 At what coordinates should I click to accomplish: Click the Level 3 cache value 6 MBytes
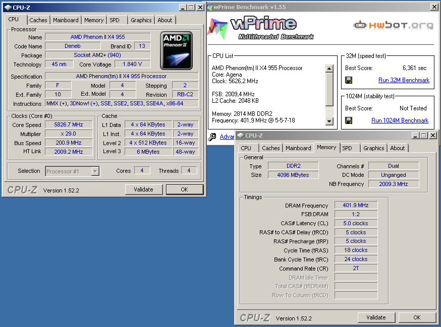click(148, 152)
